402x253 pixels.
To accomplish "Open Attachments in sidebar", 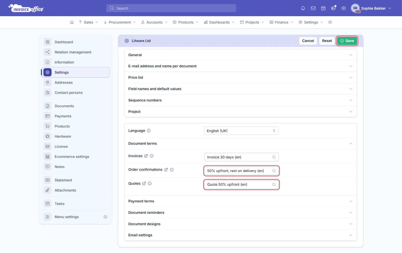I will coord(75,190).
